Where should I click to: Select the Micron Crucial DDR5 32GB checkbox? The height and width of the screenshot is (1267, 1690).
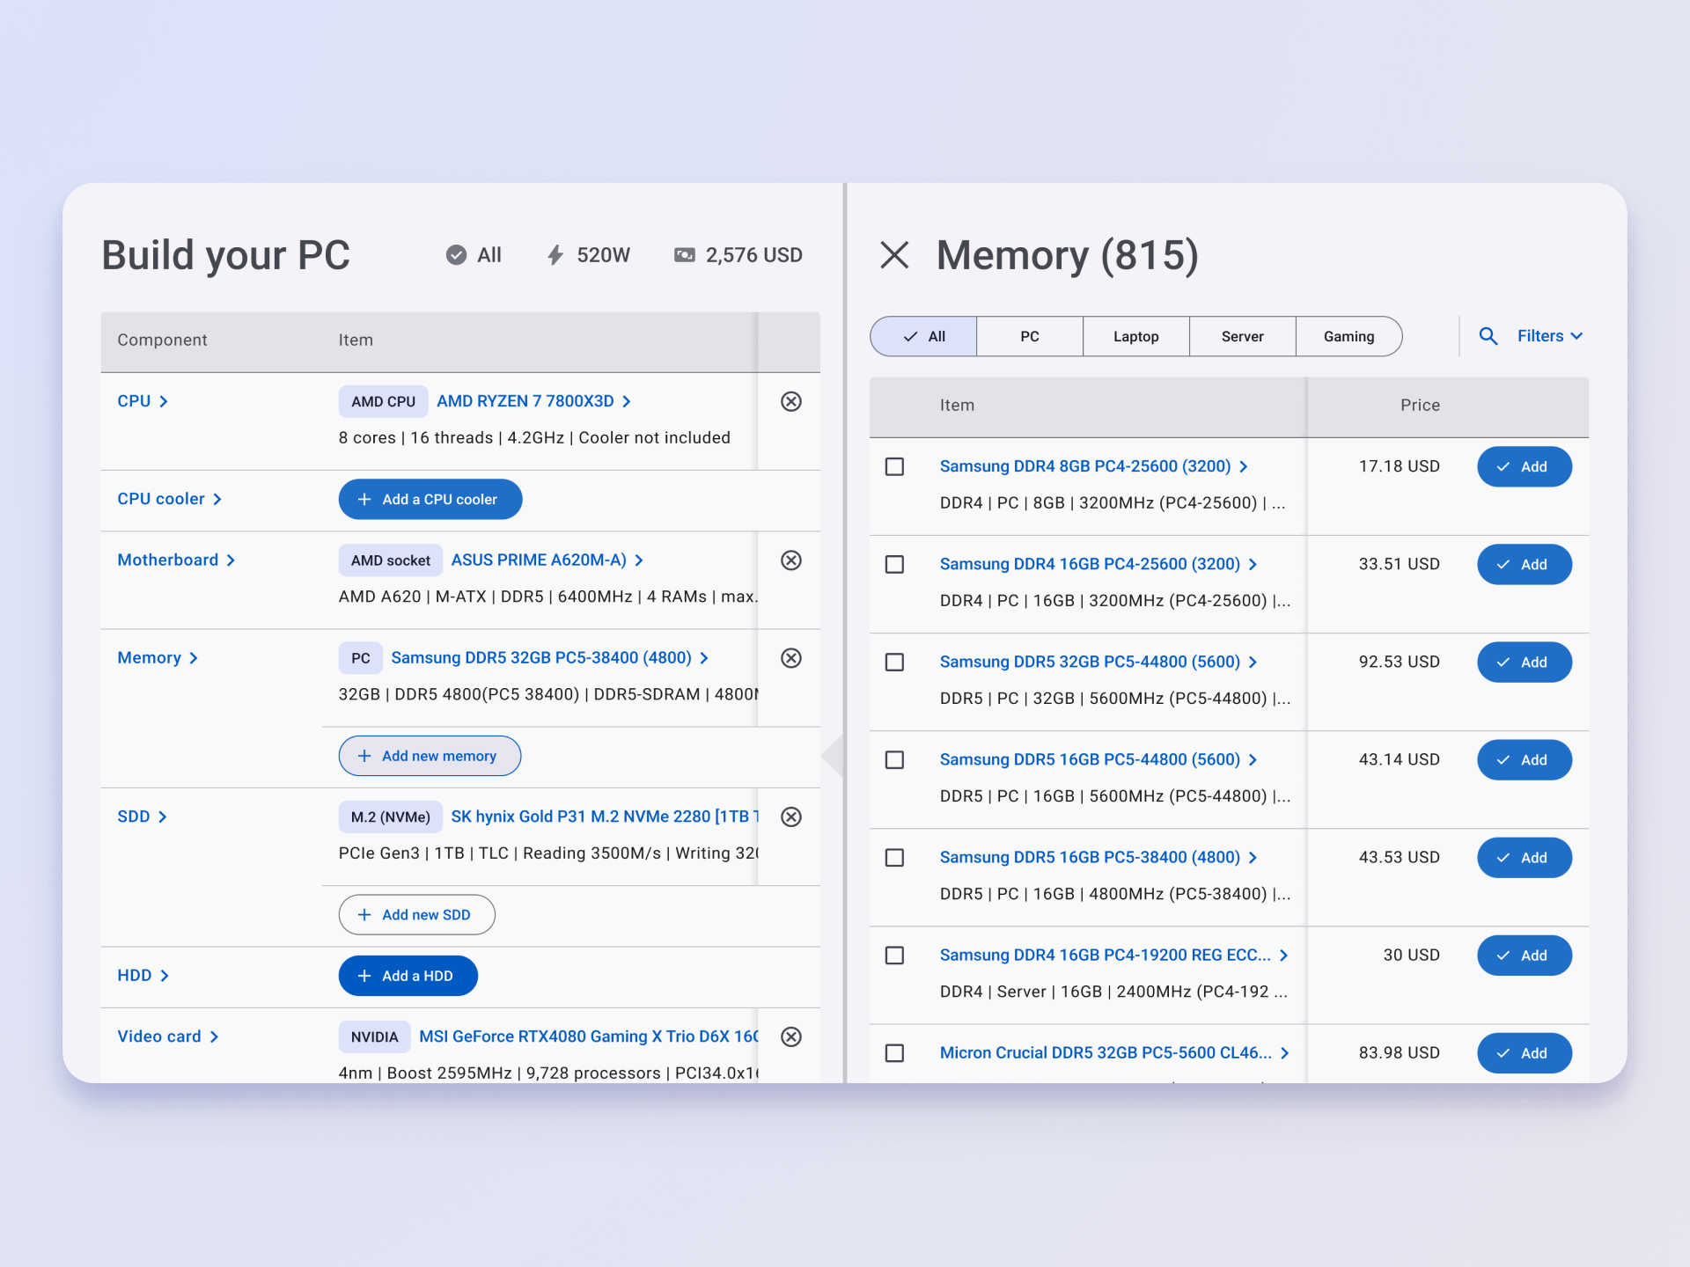pos(894,1053)
